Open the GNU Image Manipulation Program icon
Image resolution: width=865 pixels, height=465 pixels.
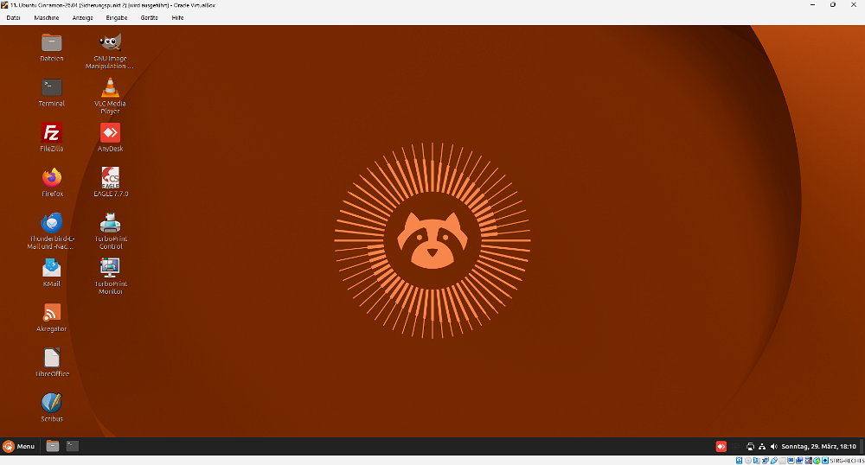110,42
